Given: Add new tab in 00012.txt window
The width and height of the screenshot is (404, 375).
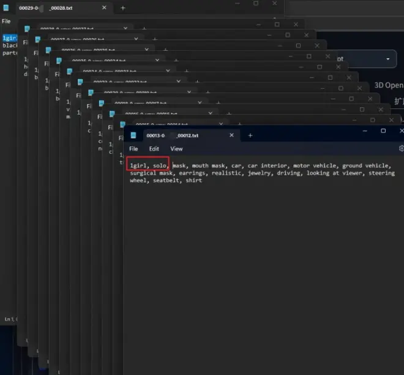Looking at the screenshot, I should click(x=250, y=135).
